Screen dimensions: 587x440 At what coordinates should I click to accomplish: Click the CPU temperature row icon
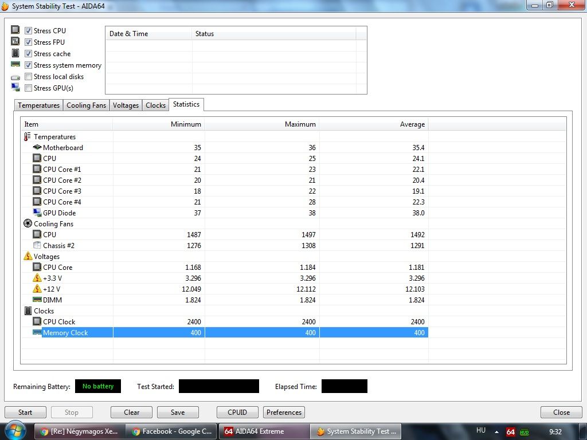click(x=37, y=158)
